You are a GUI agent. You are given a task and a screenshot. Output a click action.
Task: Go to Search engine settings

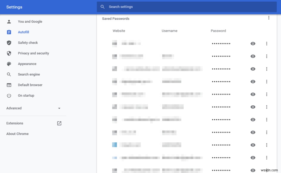pos(29,74)
